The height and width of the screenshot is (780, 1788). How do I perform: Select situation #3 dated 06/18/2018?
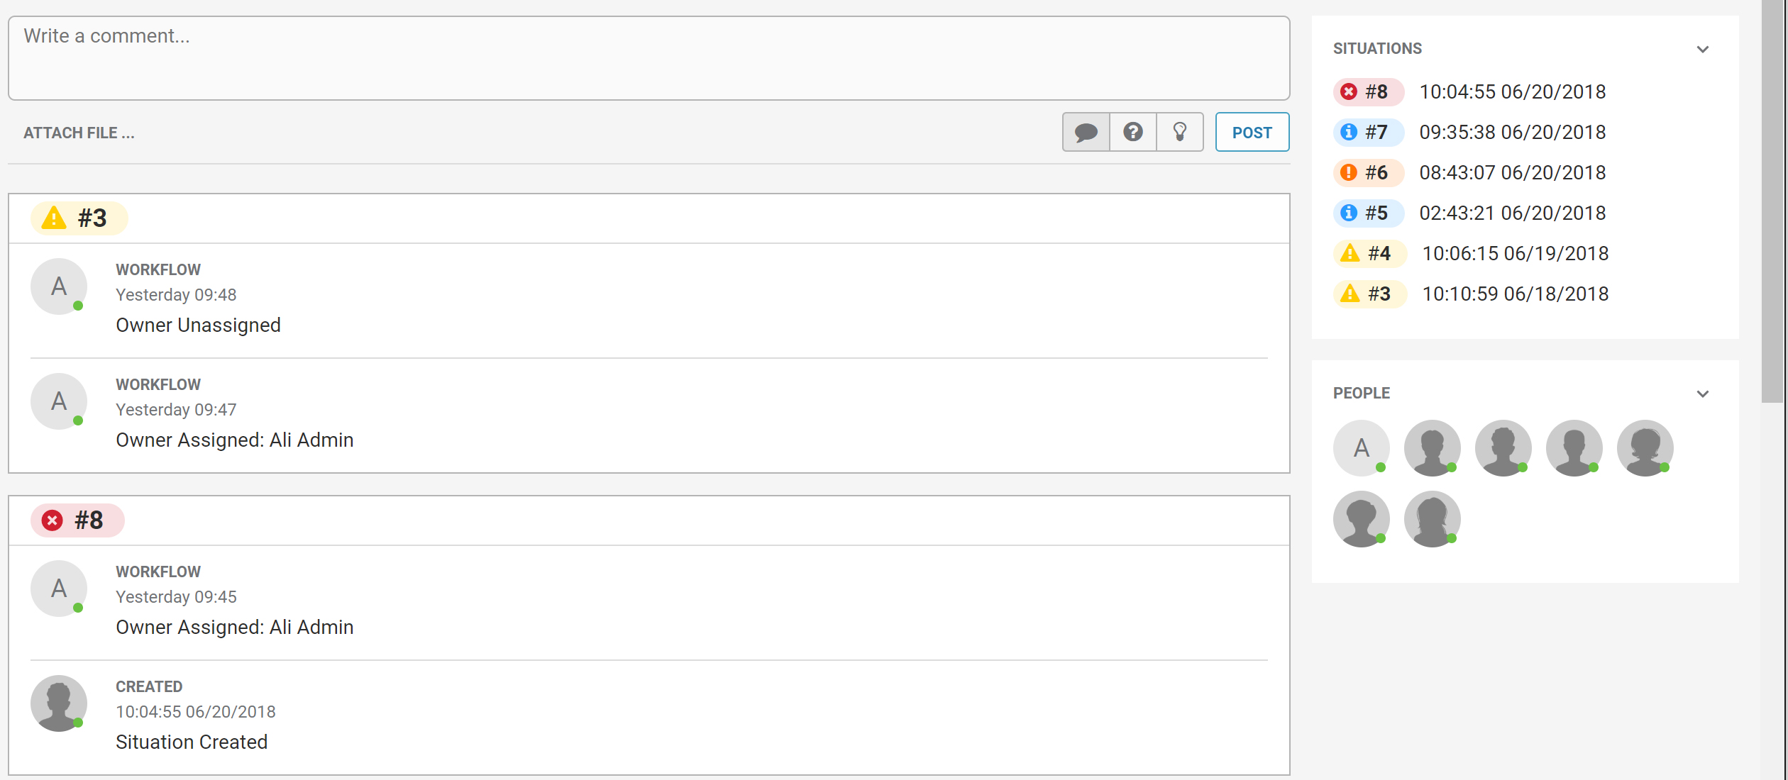1472,294
